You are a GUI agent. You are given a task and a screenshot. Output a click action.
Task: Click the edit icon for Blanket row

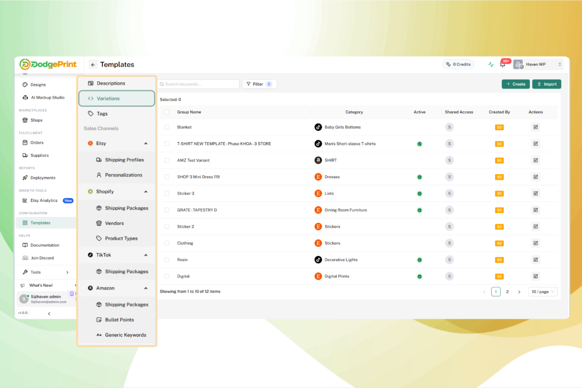click(535, 127)
